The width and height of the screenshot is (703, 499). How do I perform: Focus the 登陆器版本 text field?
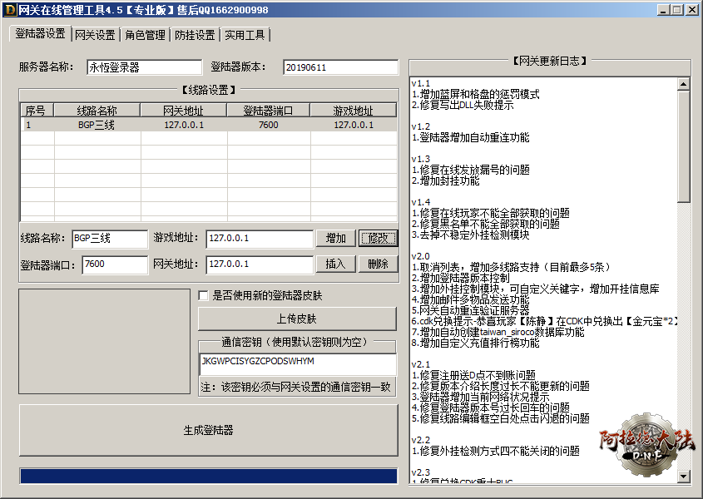tap(339, 67)
